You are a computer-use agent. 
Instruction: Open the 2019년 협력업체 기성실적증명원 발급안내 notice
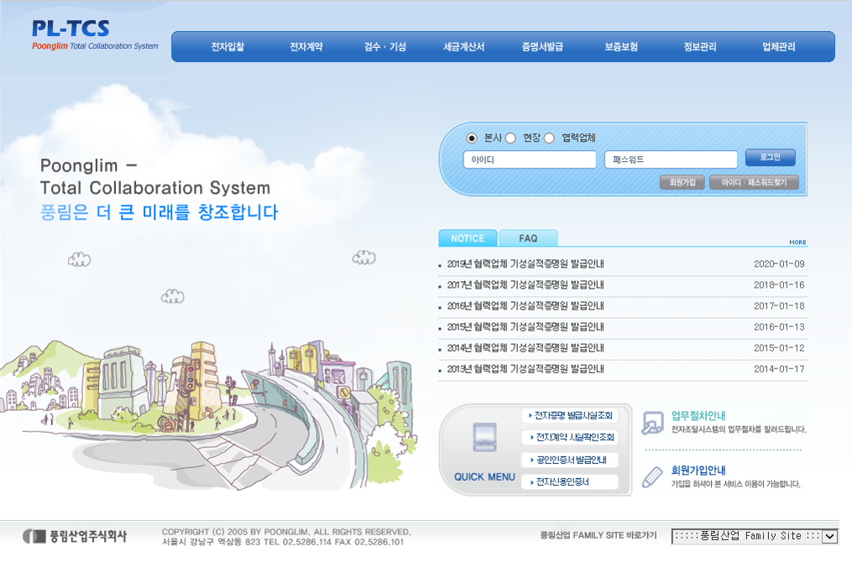pyautogui.click(x=525, y=264)
